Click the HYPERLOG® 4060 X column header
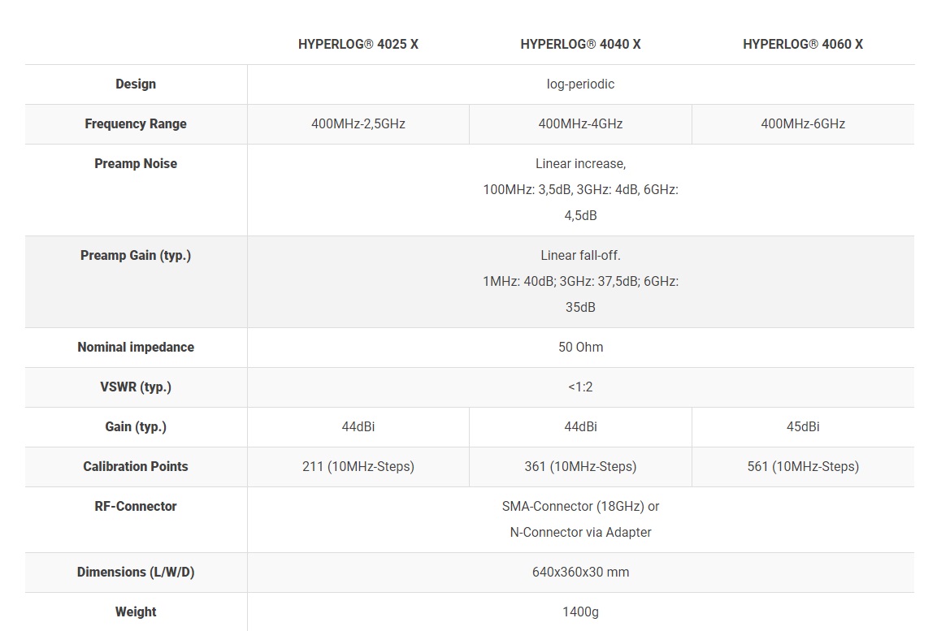Viewport: 937px width, 631px height. tap(803, 44)
